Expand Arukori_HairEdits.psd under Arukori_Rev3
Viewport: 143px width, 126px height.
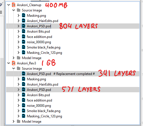[19, 84]
